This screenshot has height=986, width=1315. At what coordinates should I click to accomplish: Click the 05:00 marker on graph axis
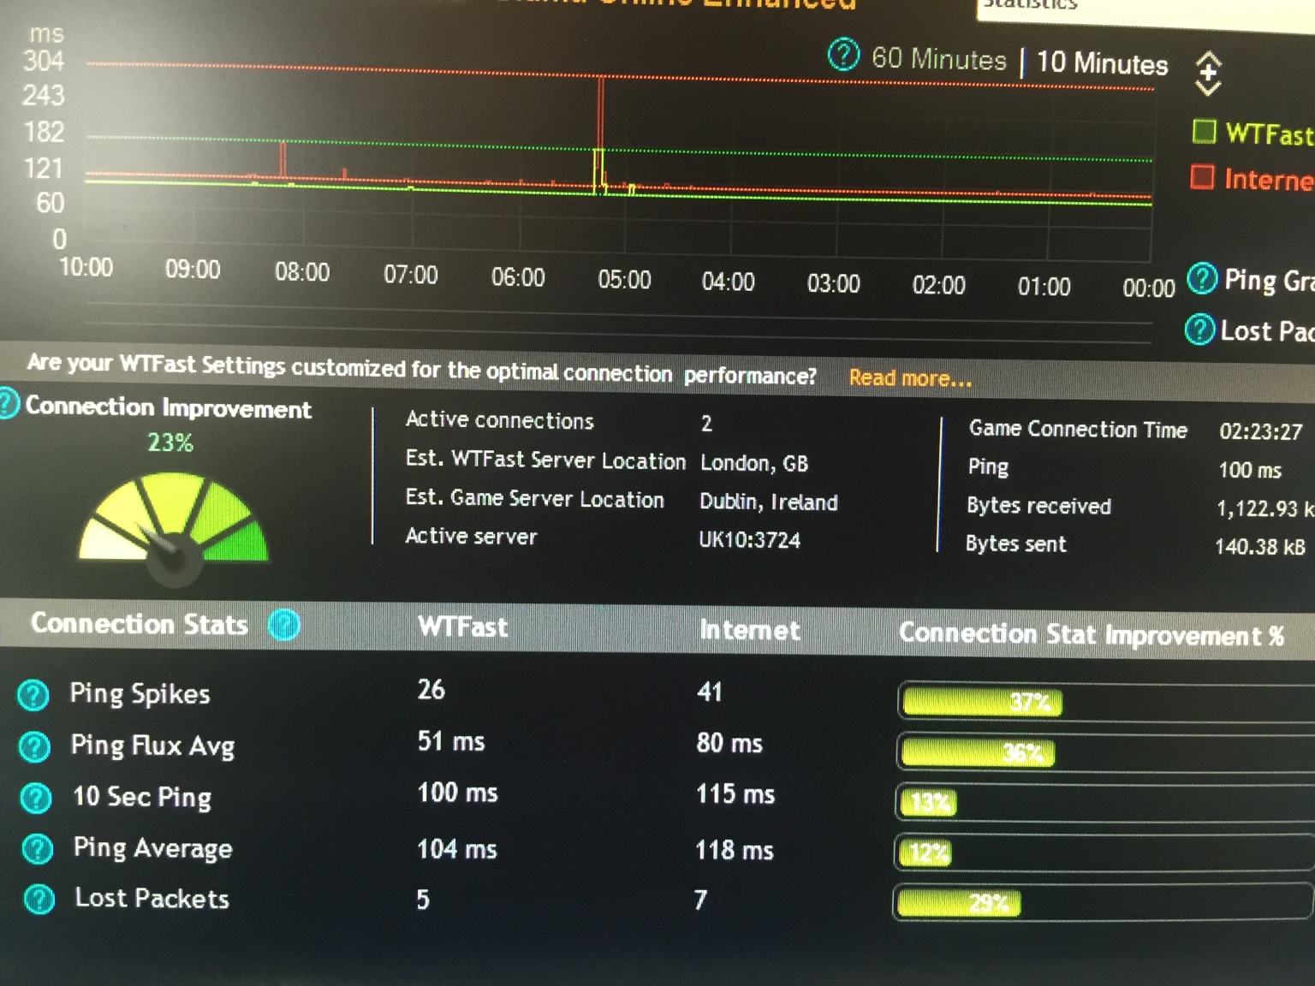[624, 280]
